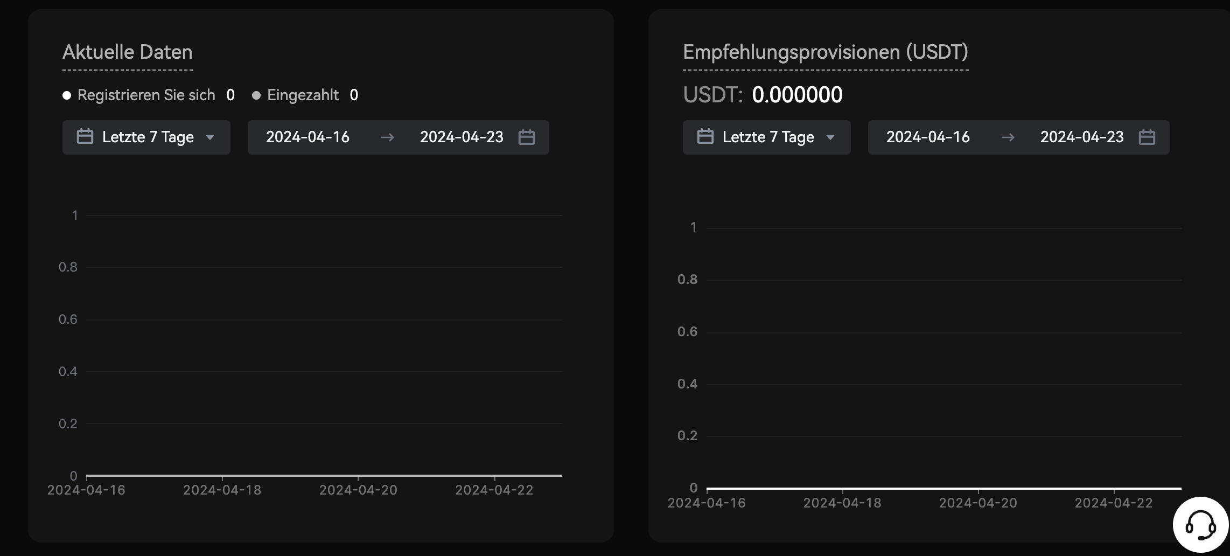This screenshot has width=1230, height=556.
Task: Click the arrow between Aktuelle Daten dates
Action: coord(387,137)
